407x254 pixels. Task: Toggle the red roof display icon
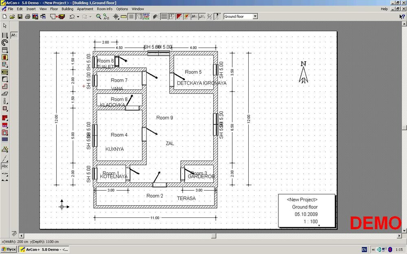tap(179, 17)
